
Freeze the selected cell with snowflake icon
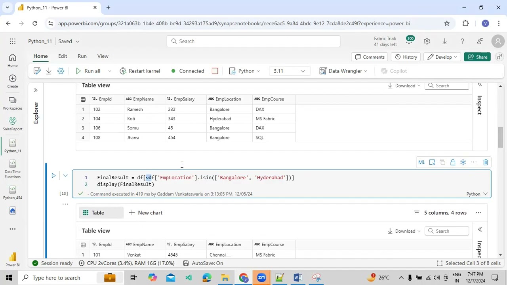[x=463, y=162]
